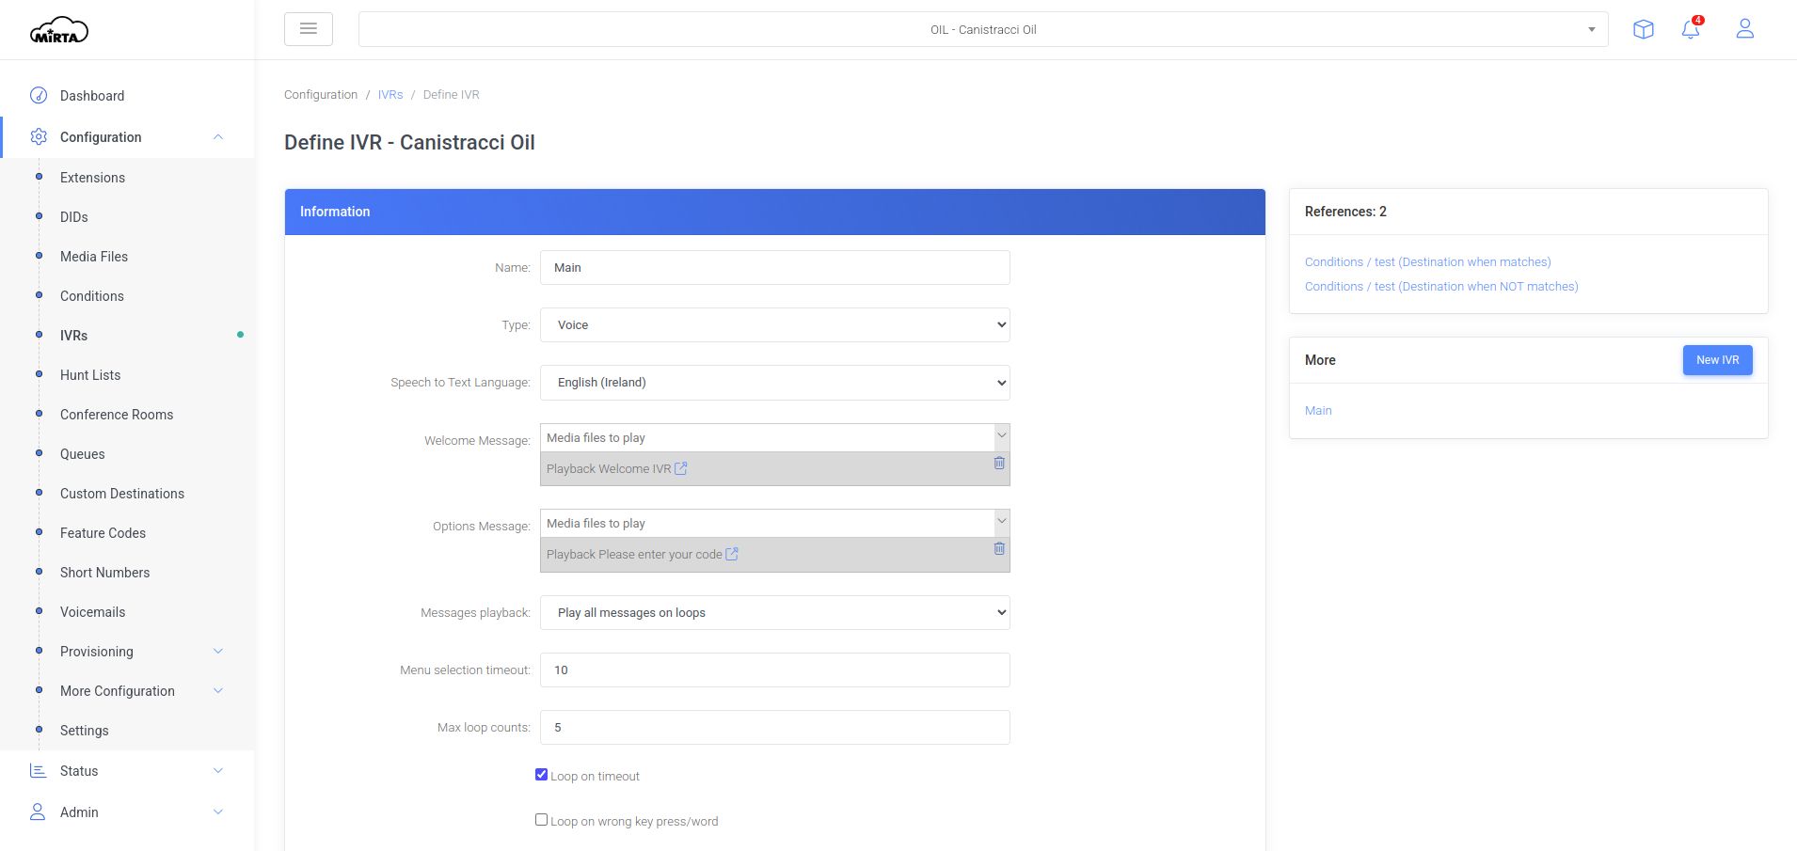The image size is (1797, 851).
Task: Click the Configuration gear icon
Action: [x=39, y=136]
